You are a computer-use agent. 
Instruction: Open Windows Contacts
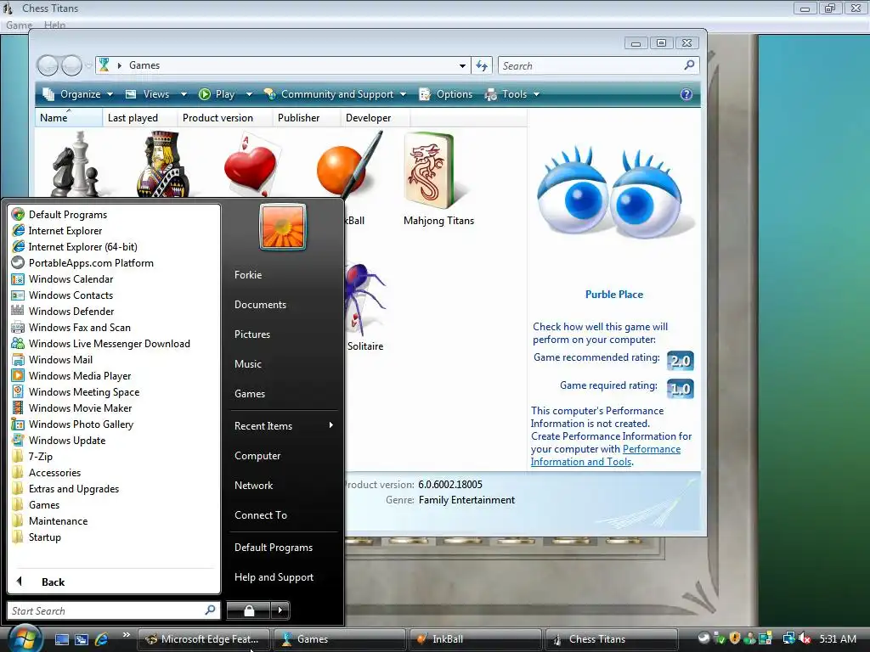[x=71, y=295]
